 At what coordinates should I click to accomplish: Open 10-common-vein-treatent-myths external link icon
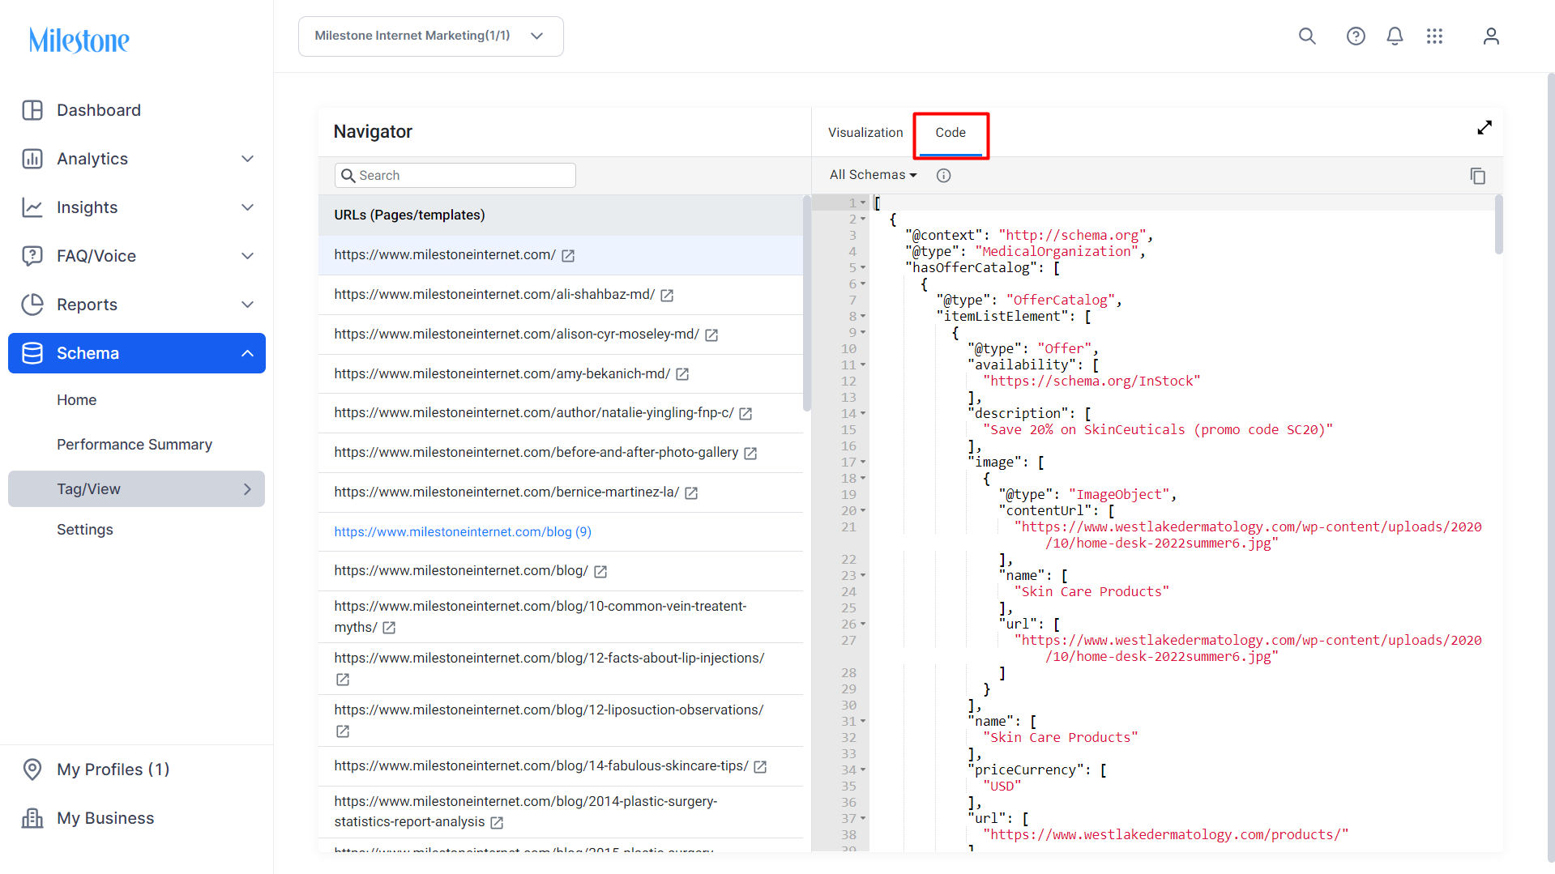click(389, 628)
